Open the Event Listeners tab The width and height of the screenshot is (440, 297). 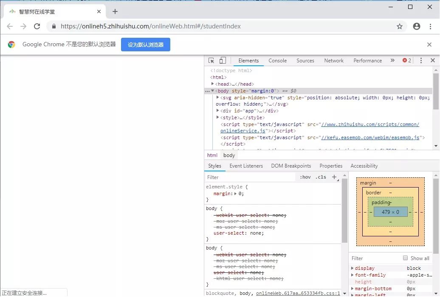pos(246,166)
